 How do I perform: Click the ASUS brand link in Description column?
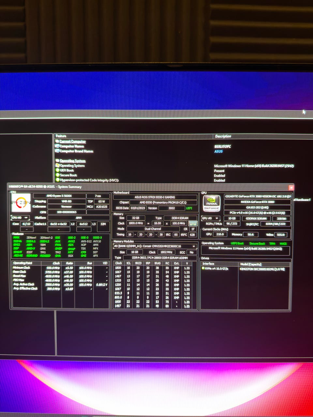point(218,151)
